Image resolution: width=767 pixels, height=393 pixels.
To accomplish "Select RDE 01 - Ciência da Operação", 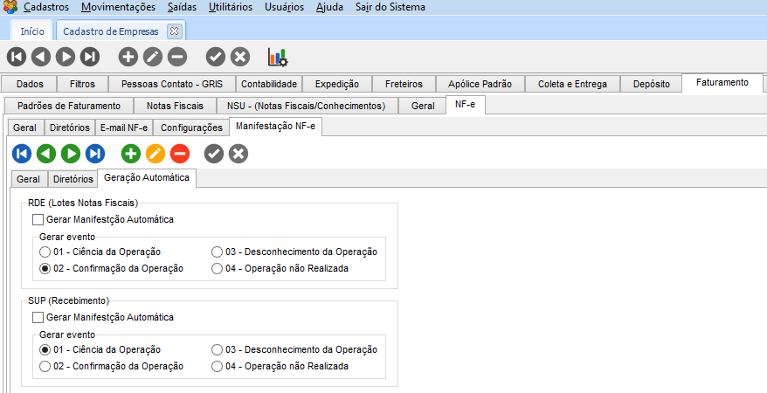I will click(45, 252).
